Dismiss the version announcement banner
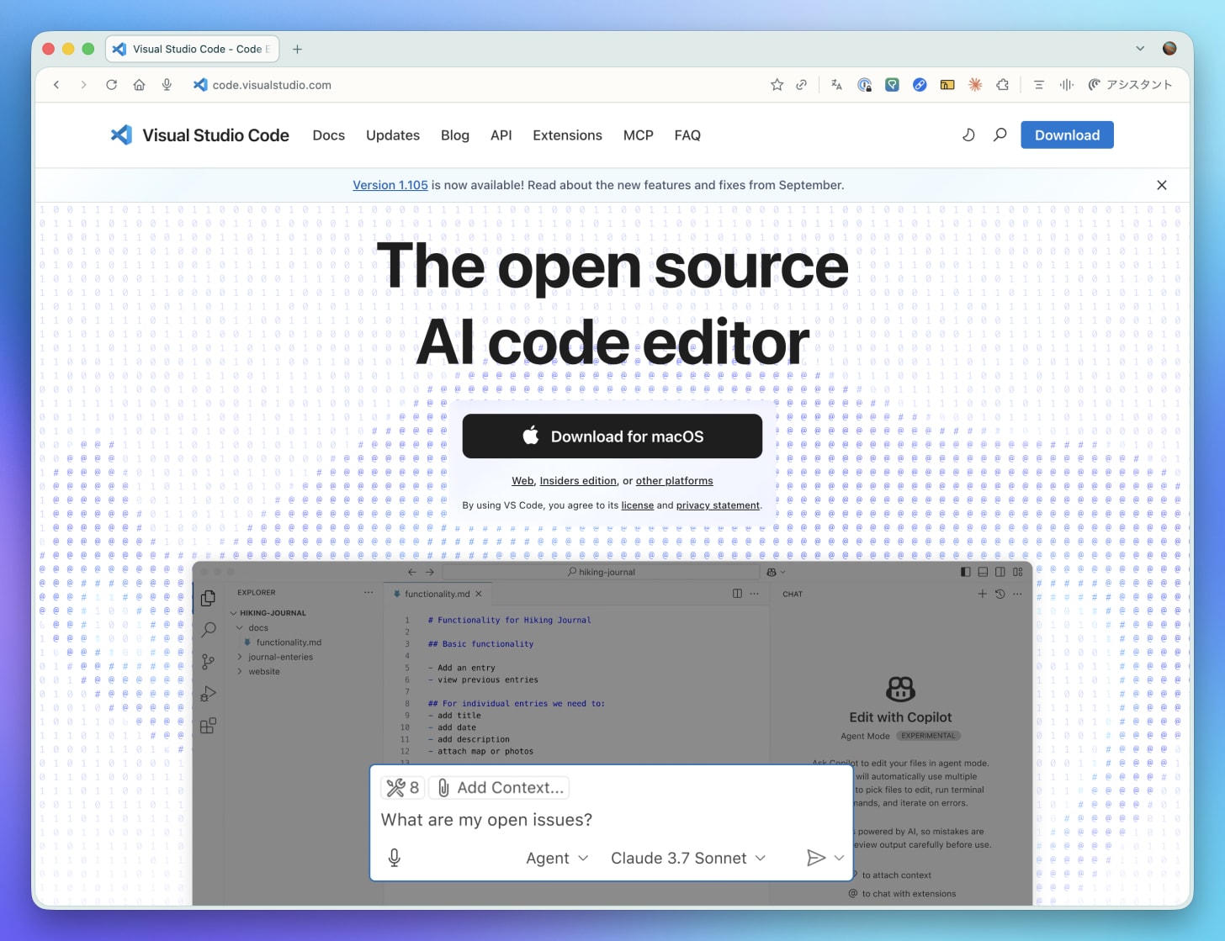This screenshot has width=1225, height=941. click(1162, 185)
